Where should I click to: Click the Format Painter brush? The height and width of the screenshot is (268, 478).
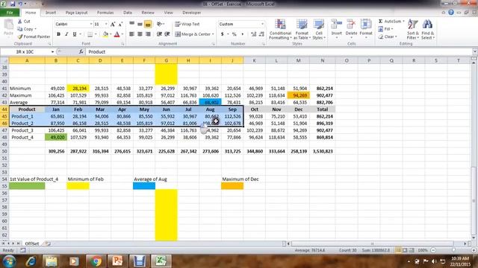[x=20, y=36]
